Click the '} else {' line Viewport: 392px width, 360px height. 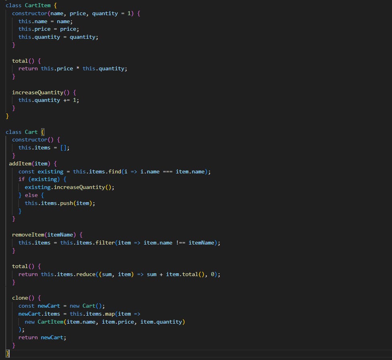coord(31,195)
